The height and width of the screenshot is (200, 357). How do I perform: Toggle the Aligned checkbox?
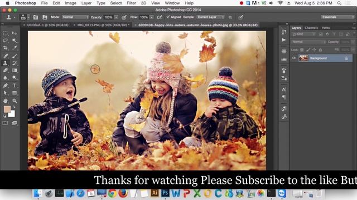pyautogui.click(x=168, y=17)
